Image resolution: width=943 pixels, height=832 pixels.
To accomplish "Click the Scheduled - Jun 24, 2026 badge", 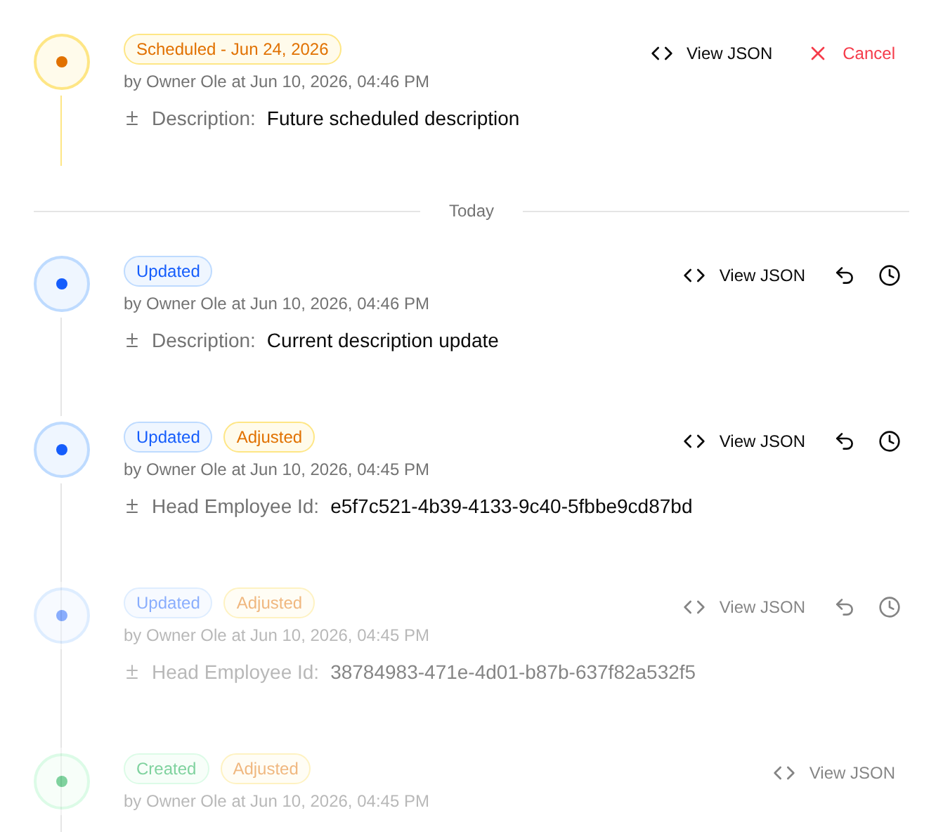I will click(233, 49).
